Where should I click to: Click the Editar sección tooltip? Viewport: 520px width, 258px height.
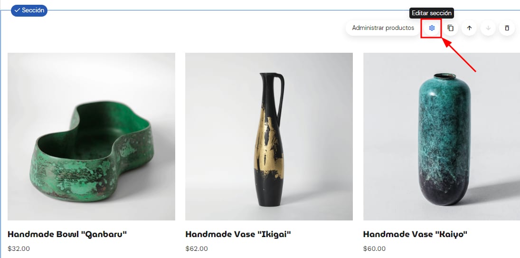click(432, 13)
